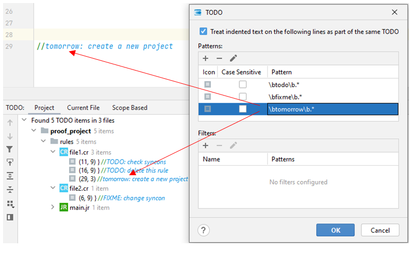Click the remove pattern minus icon
This screenshot has width=409, height=254.
(219, 58)
